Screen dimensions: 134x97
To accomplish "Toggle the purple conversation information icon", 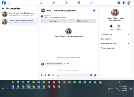I will point(94,11).
